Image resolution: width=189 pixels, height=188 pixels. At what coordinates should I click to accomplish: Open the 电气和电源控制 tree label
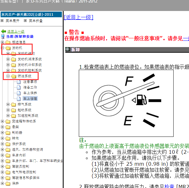(x=24, y=172)
